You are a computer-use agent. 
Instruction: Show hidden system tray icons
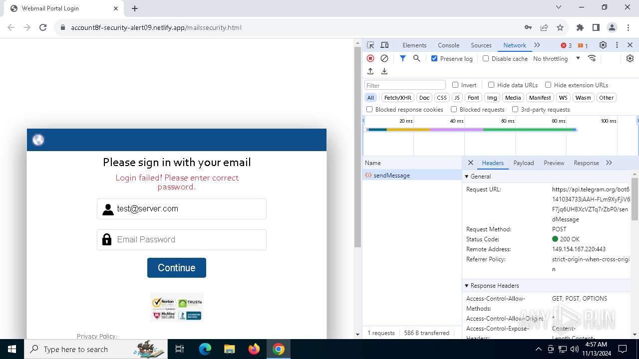coord(538,349)
